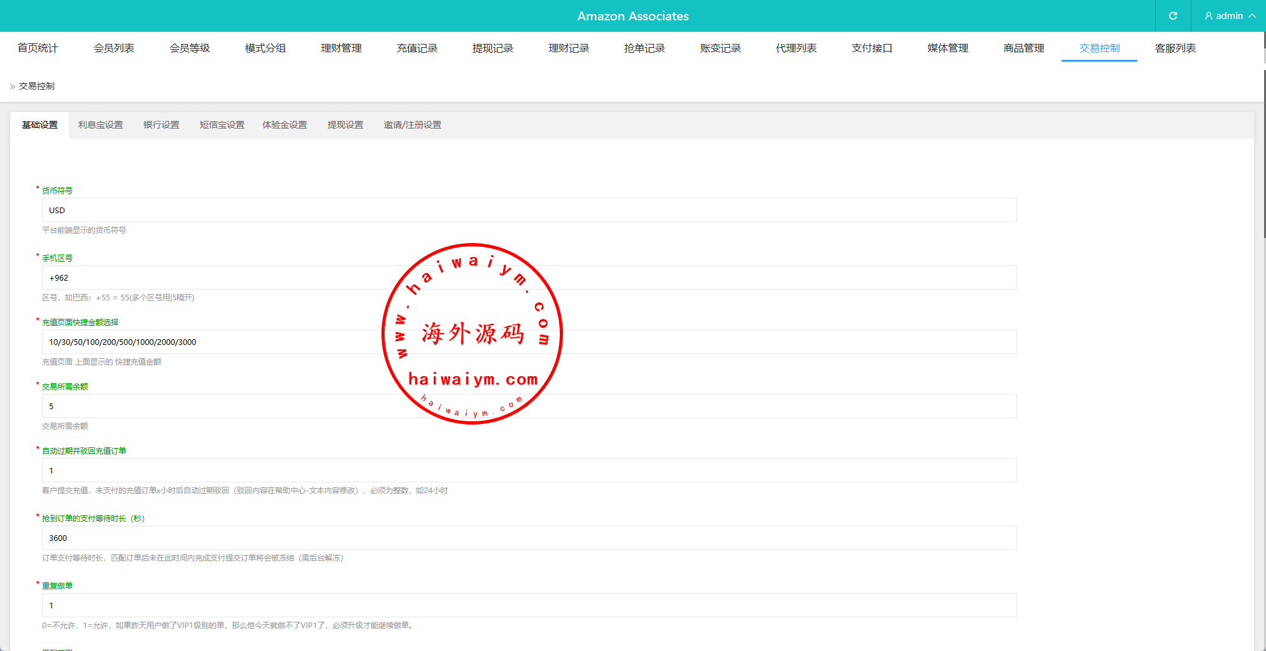This screenshot has width=1266, height=651.
Task: Open the 短信宝设置 tab
Action: (x=222, y=125)
